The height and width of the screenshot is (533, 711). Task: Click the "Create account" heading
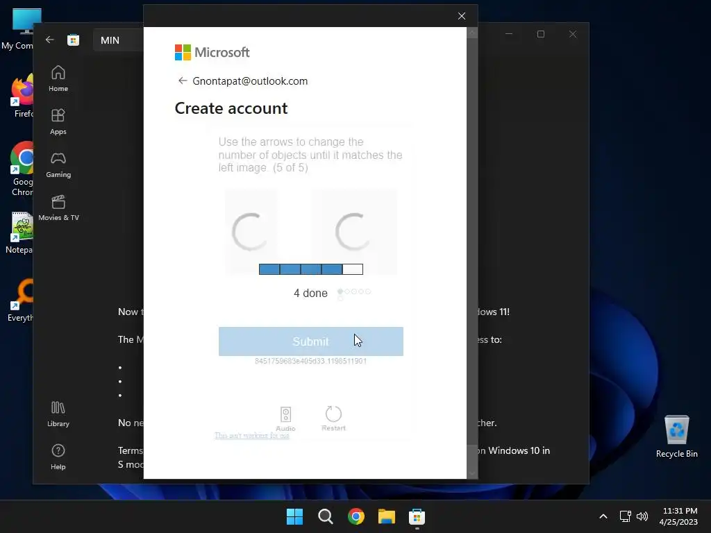tap(231, 108)
